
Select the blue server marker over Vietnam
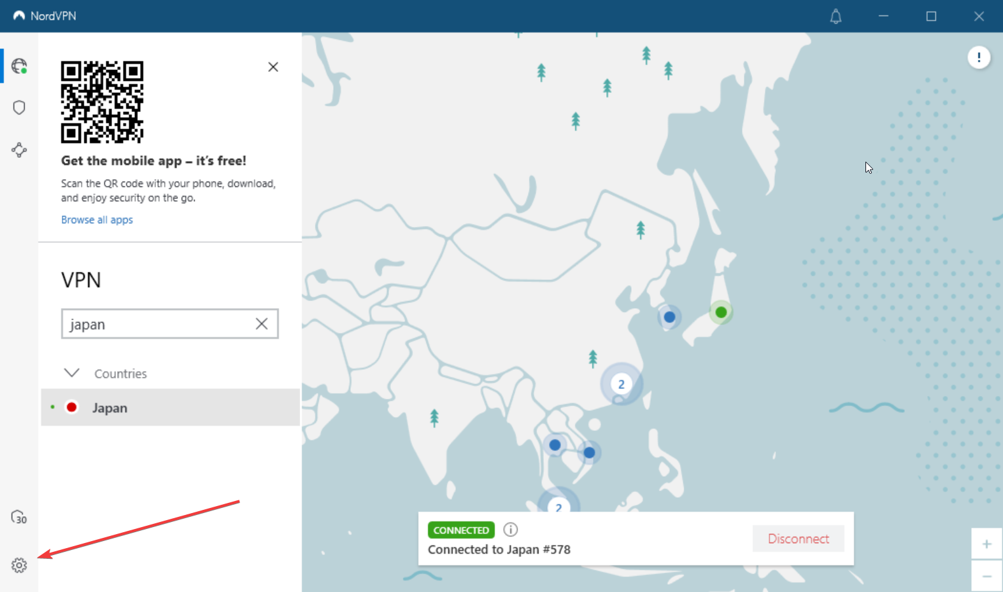click(x=589, y=453)
